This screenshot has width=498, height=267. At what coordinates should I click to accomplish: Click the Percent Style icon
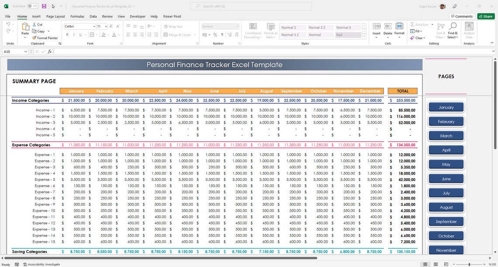click(x=215, y=34)
